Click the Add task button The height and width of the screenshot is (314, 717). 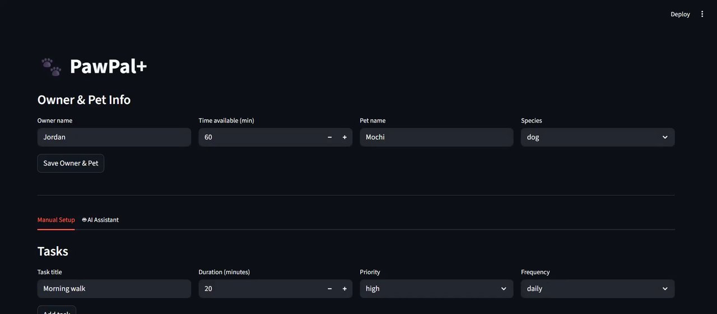click(x=57, y=311)
